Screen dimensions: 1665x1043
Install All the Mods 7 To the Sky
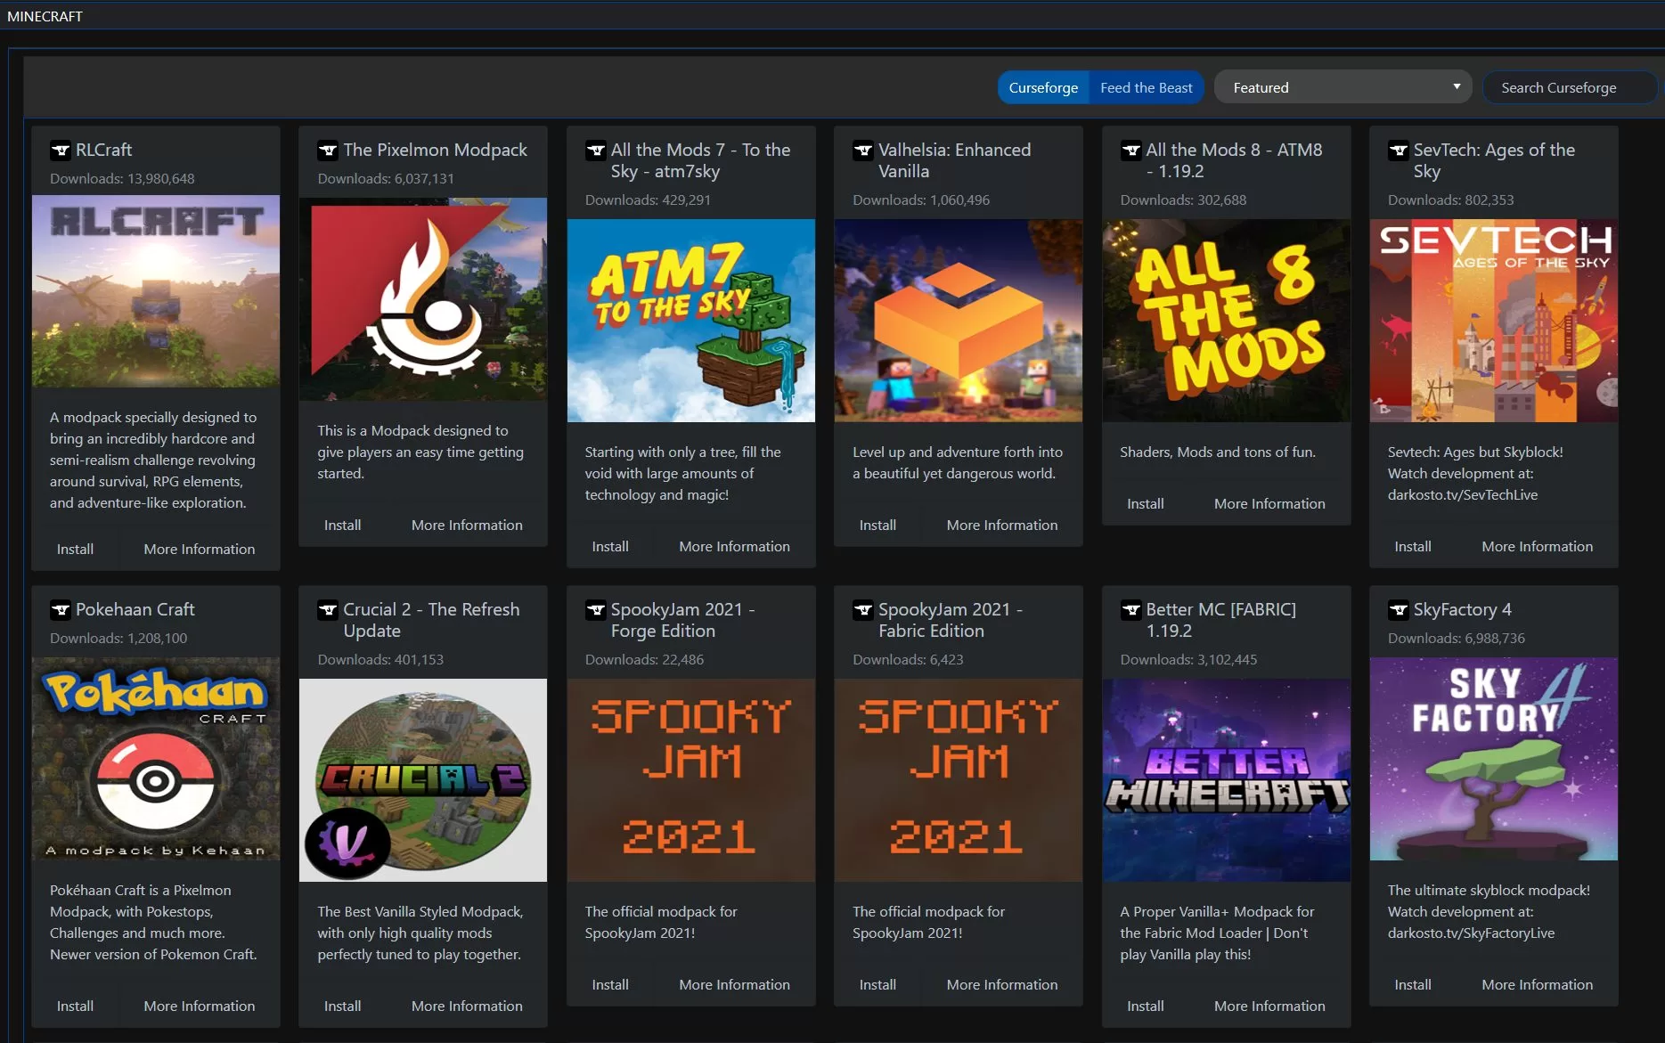(x=610, y=547)
